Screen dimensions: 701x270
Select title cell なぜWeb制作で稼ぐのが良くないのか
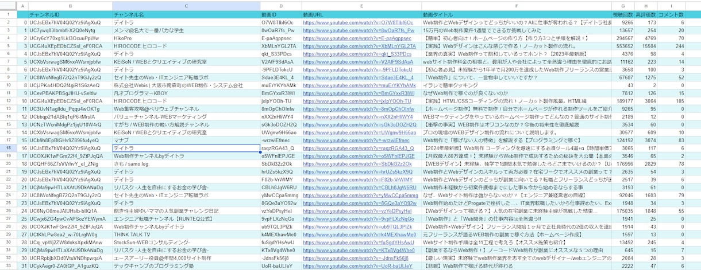tap(517, 93)
